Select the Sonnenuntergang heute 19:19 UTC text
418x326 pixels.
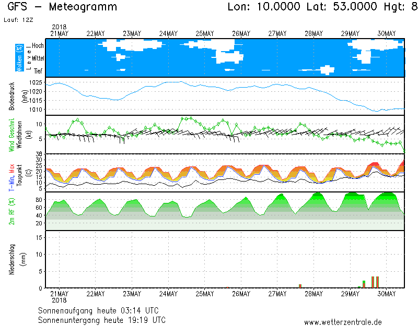coord(102,319)
